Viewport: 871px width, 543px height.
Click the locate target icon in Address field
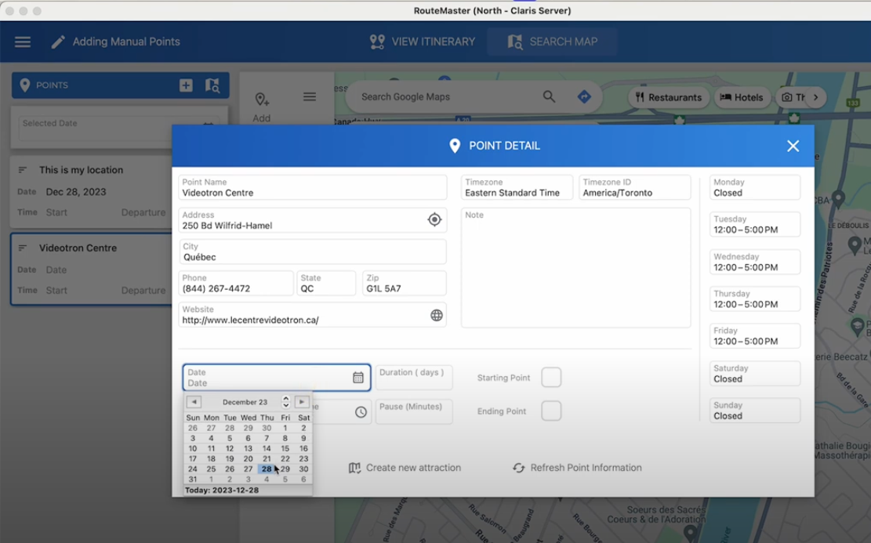click(x=434, y=219)
